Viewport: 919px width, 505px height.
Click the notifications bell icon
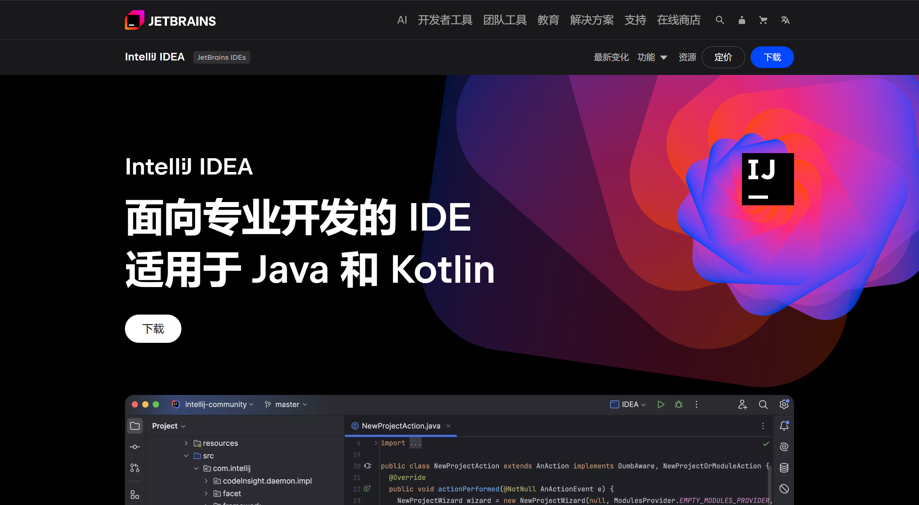pos(784,426)
